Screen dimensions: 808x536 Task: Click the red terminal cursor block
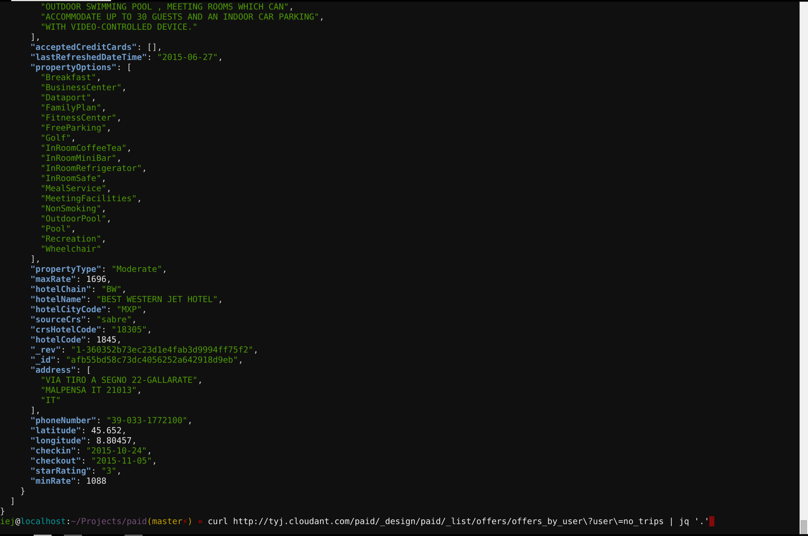[x=711, y=521]
